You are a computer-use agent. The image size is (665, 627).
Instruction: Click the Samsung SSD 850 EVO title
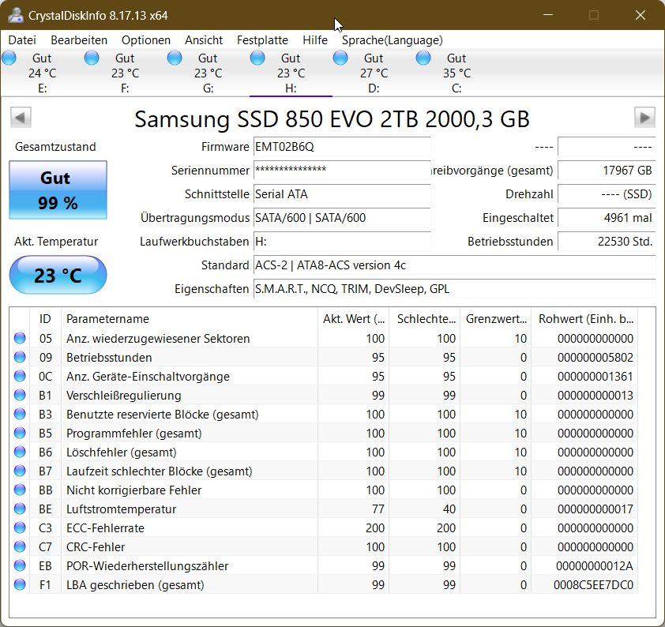(332, 119)
